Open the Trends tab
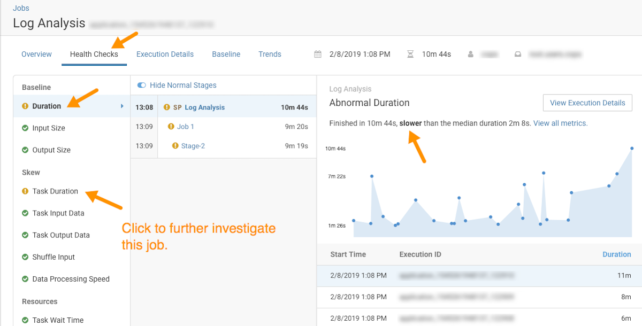Viewport: 642px width, 326px height. tap(270, 54)
